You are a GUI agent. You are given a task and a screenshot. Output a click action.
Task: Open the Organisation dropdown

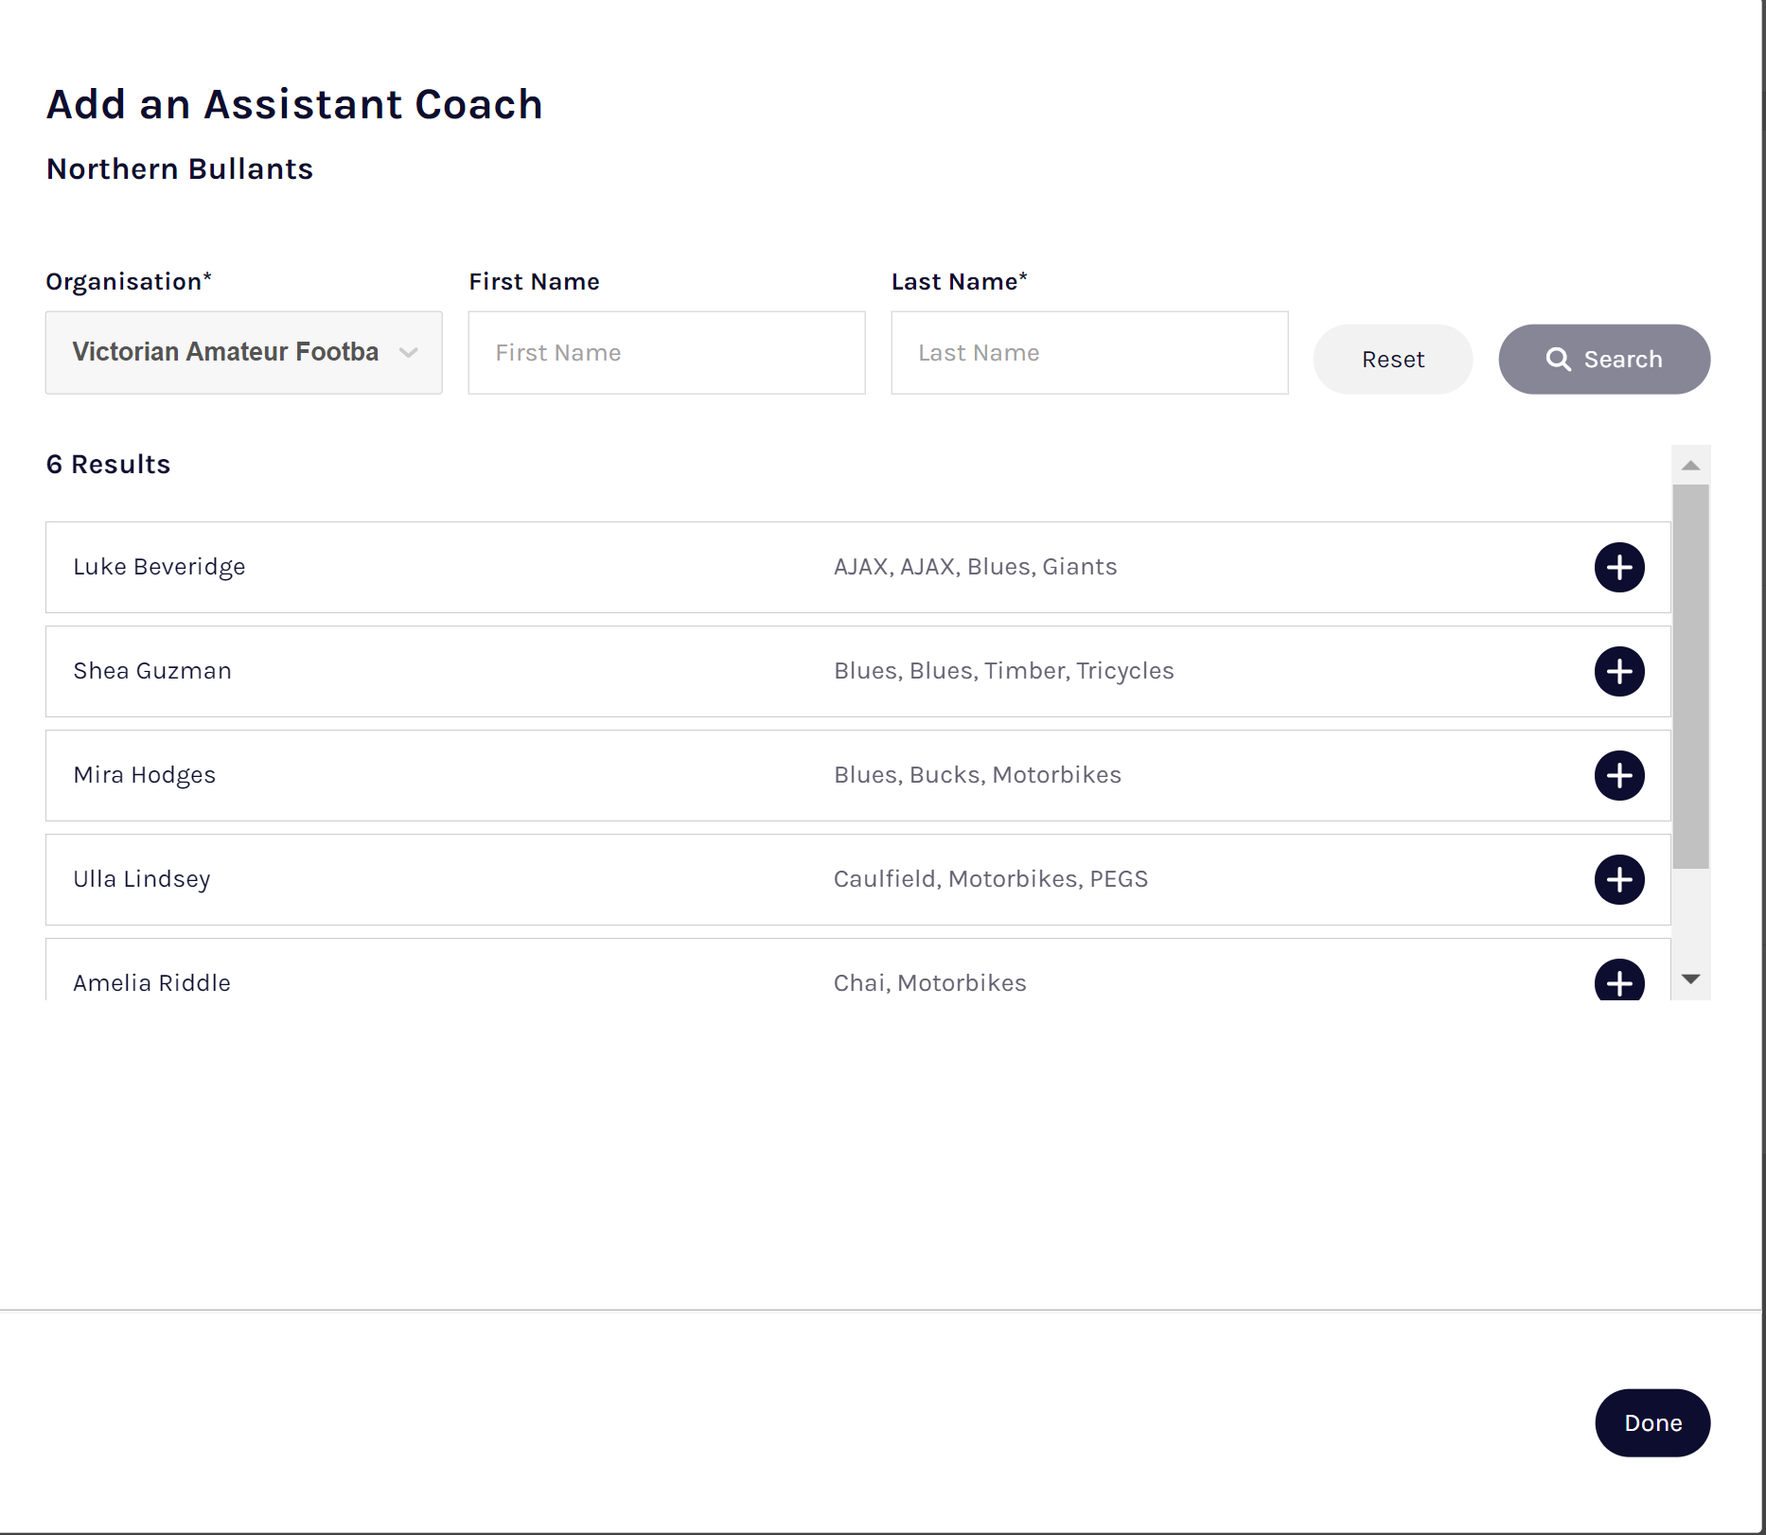click(243, 352)
